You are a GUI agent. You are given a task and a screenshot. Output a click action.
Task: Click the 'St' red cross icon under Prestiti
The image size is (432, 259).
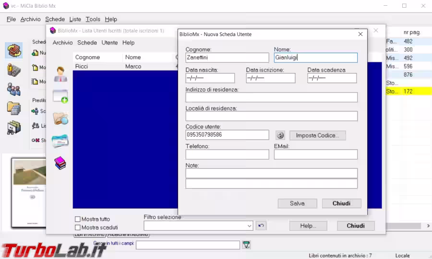click(x=35, y=141)
